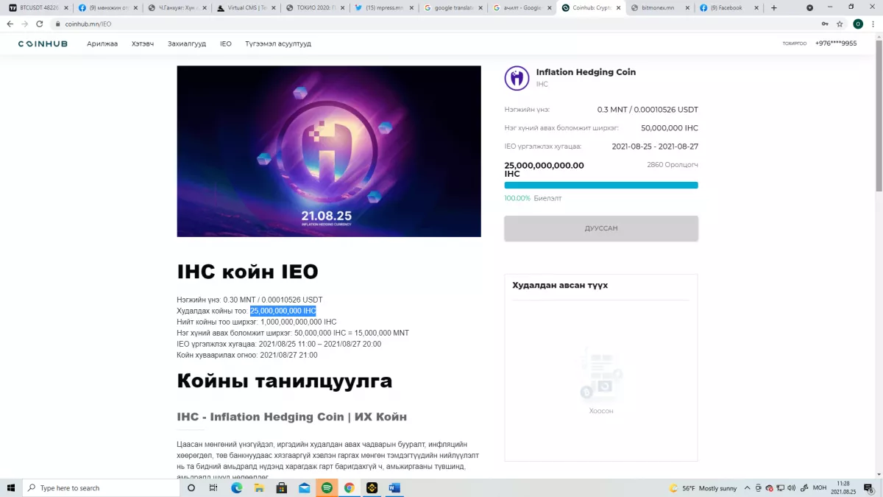Image resolution: width=883 pixels, height=497 pixels.
Task: Click the Windows search box
Action: tap(102, 487)
